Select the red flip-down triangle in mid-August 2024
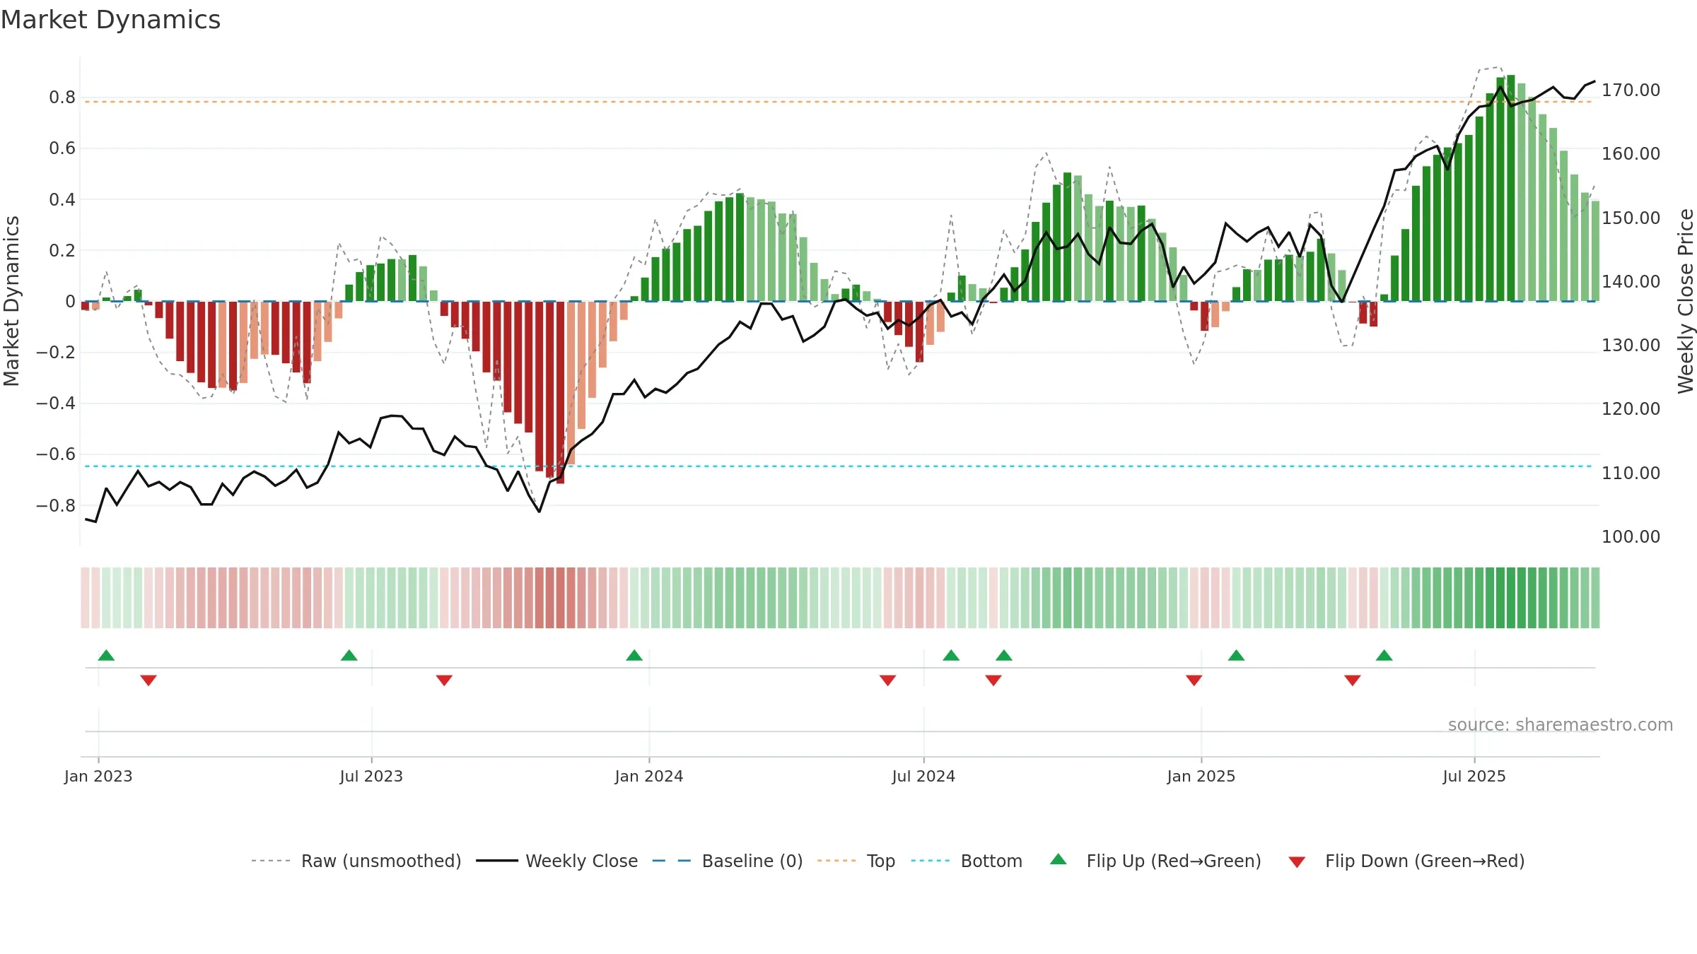The image size is (1697, 954). coord(993,680)
